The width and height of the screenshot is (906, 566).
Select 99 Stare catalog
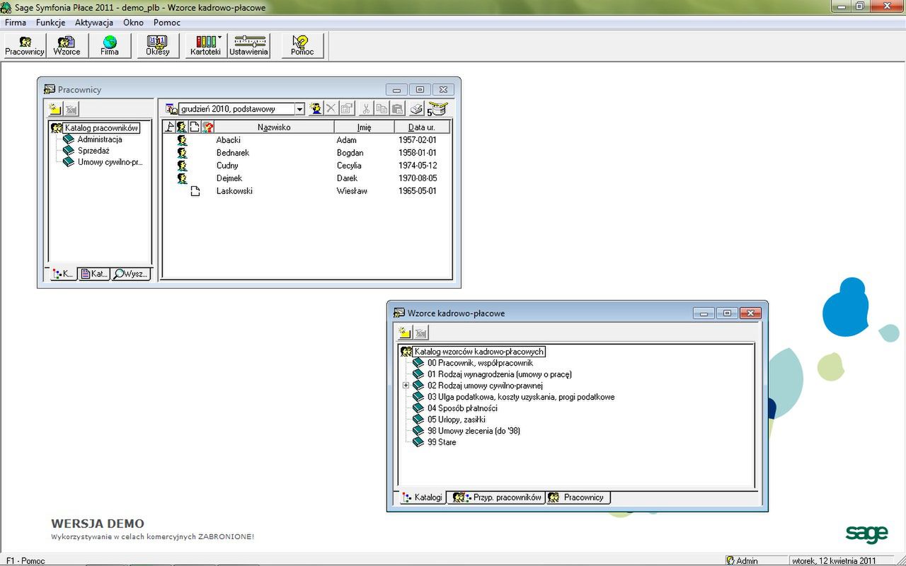tap(442, 442)
